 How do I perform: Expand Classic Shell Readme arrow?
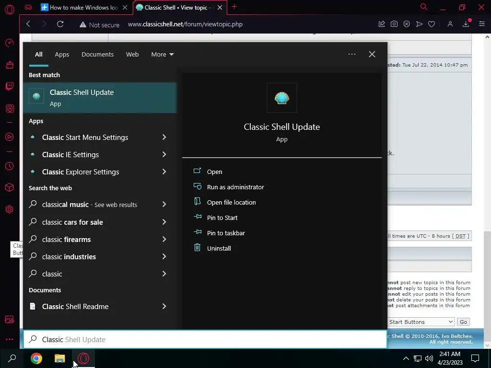point(164,306)
